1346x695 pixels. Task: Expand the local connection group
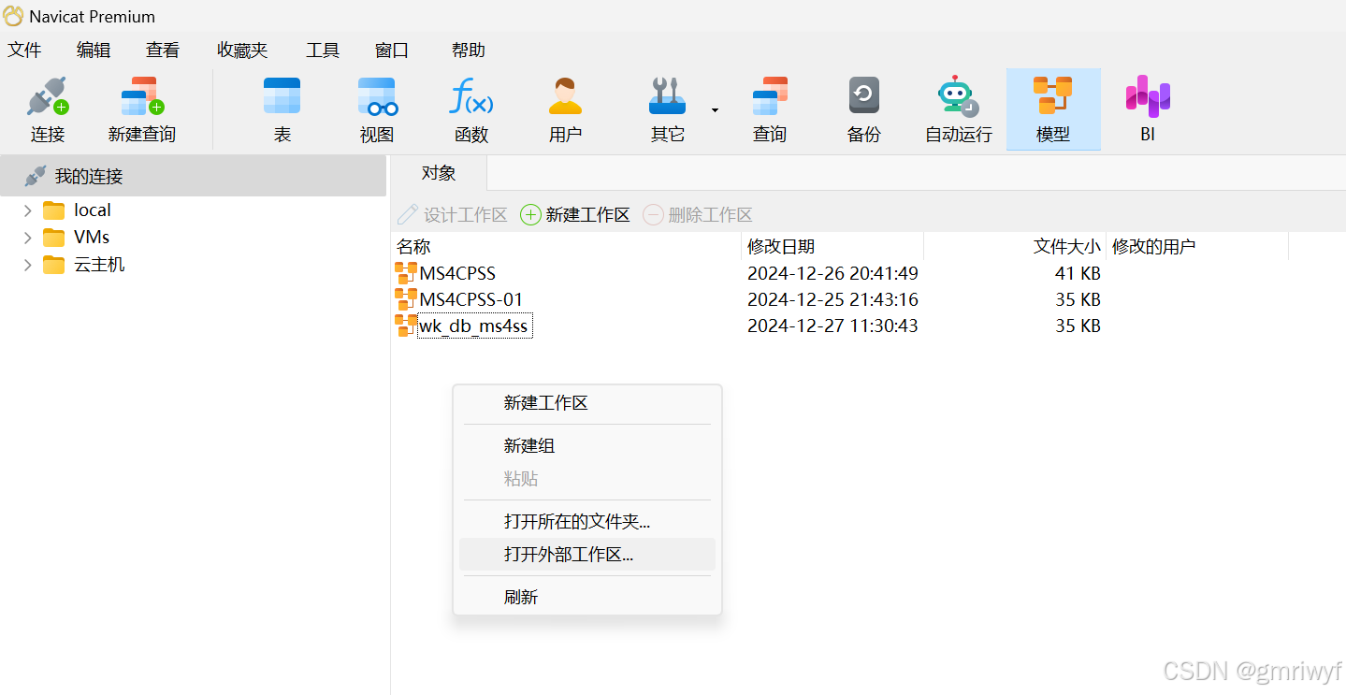click(x=28, y=210)
